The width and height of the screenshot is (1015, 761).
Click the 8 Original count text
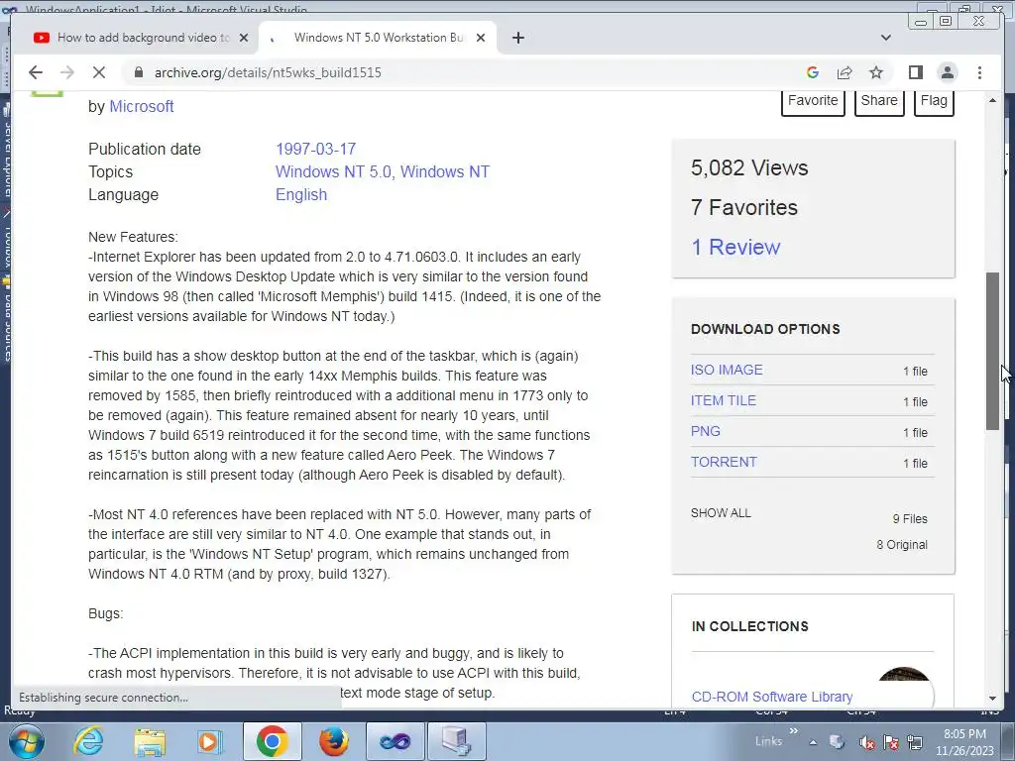tap(902, 545)
